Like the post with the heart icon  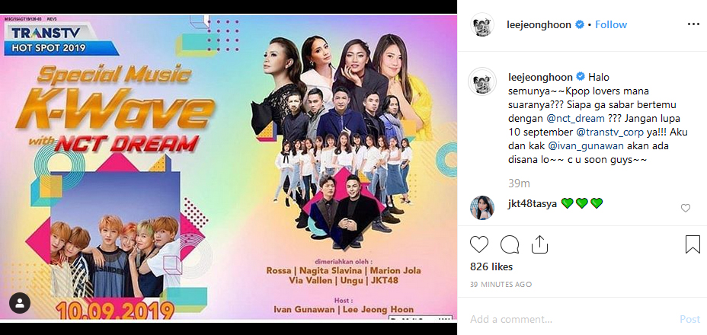[x=479, y=245]
